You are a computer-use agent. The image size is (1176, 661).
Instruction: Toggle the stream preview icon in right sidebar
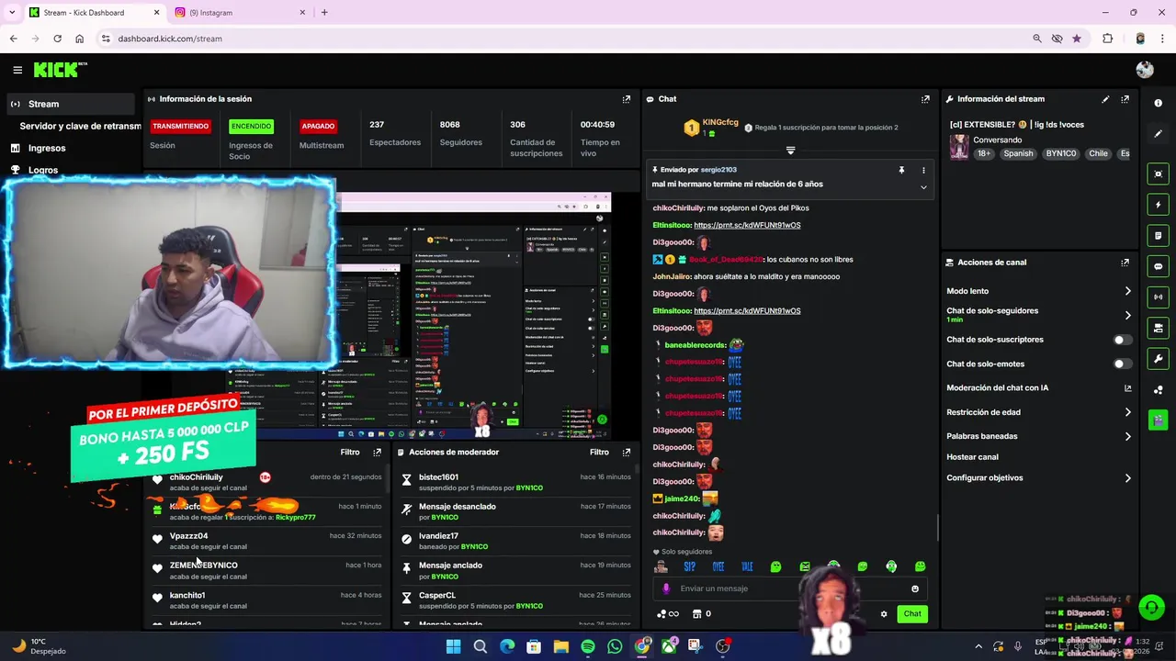[x=1158, y=174]
